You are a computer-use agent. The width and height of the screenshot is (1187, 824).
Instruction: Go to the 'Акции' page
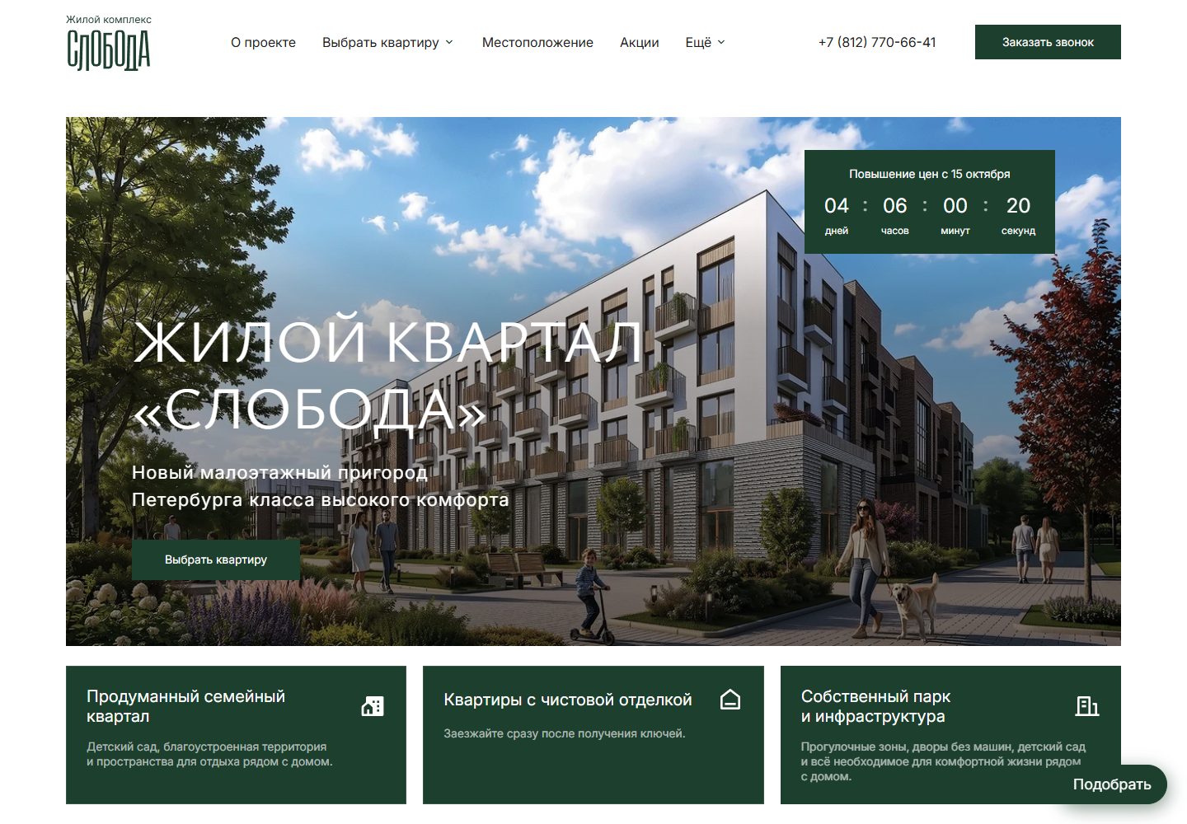click(x=640, y=42)
